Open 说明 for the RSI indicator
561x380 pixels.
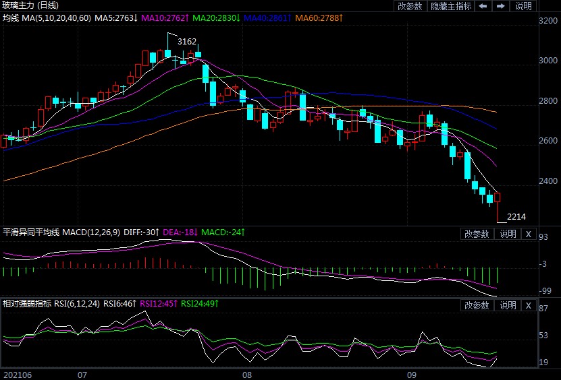point(508,305)
